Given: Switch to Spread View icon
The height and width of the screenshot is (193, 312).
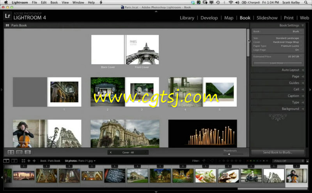Looking at the screenshot, I should 19,152.
